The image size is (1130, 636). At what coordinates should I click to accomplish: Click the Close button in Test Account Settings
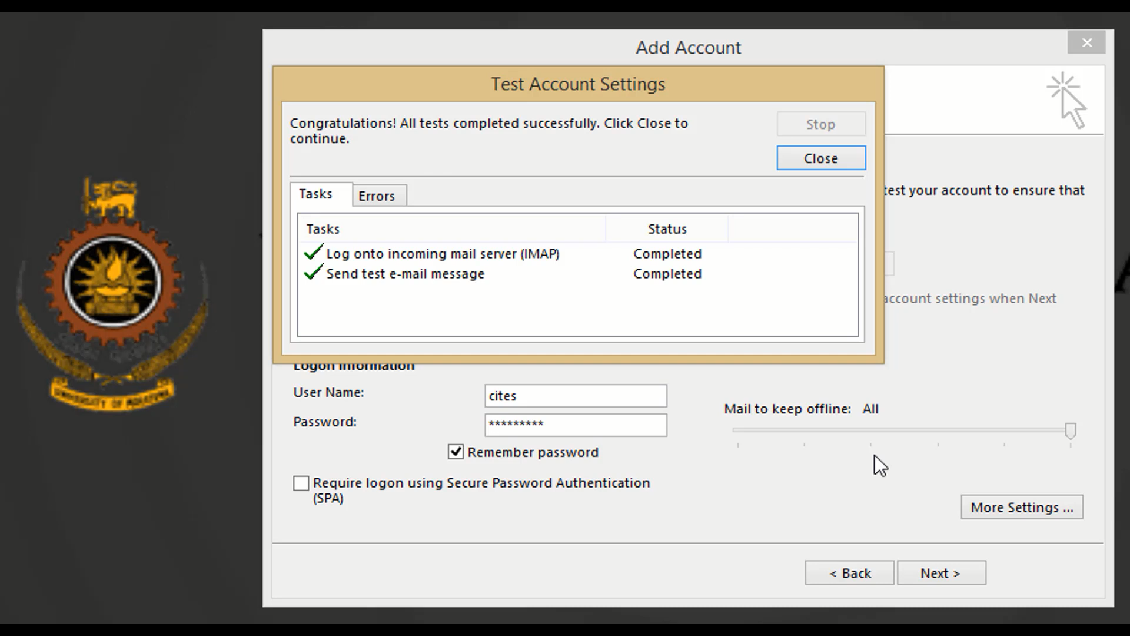pos(821,158)
